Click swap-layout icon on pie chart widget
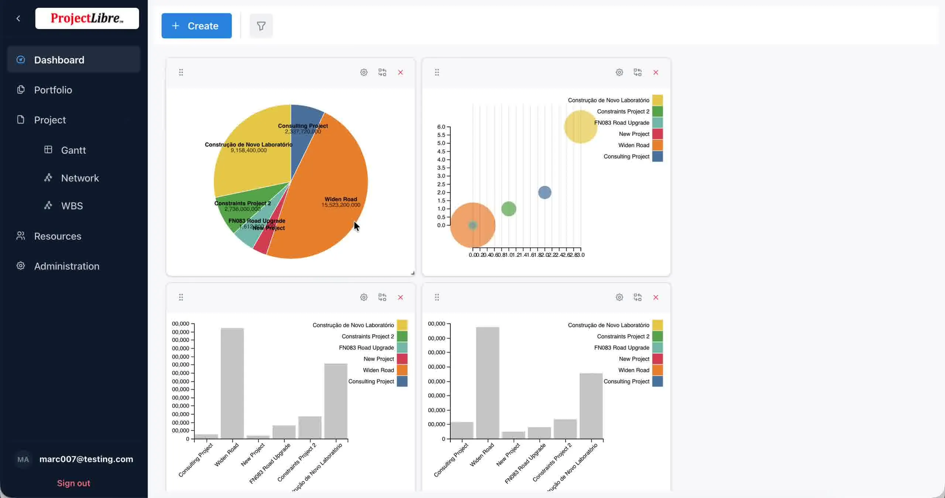This screenshot has height=498, width=945. click(x=382, y=72)
